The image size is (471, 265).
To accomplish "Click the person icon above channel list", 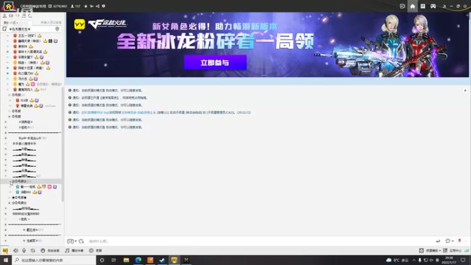I will 5,16.
